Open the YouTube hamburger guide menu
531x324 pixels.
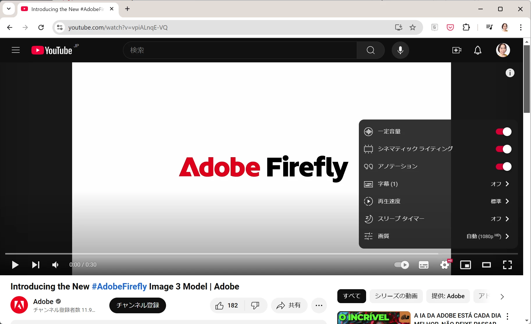point(16,50)
